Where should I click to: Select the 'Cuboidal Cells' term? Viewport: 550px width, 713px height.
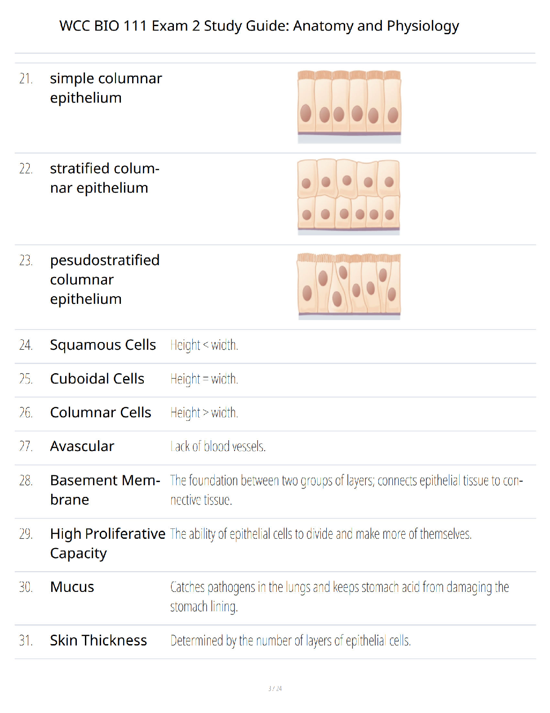[97, 379]
